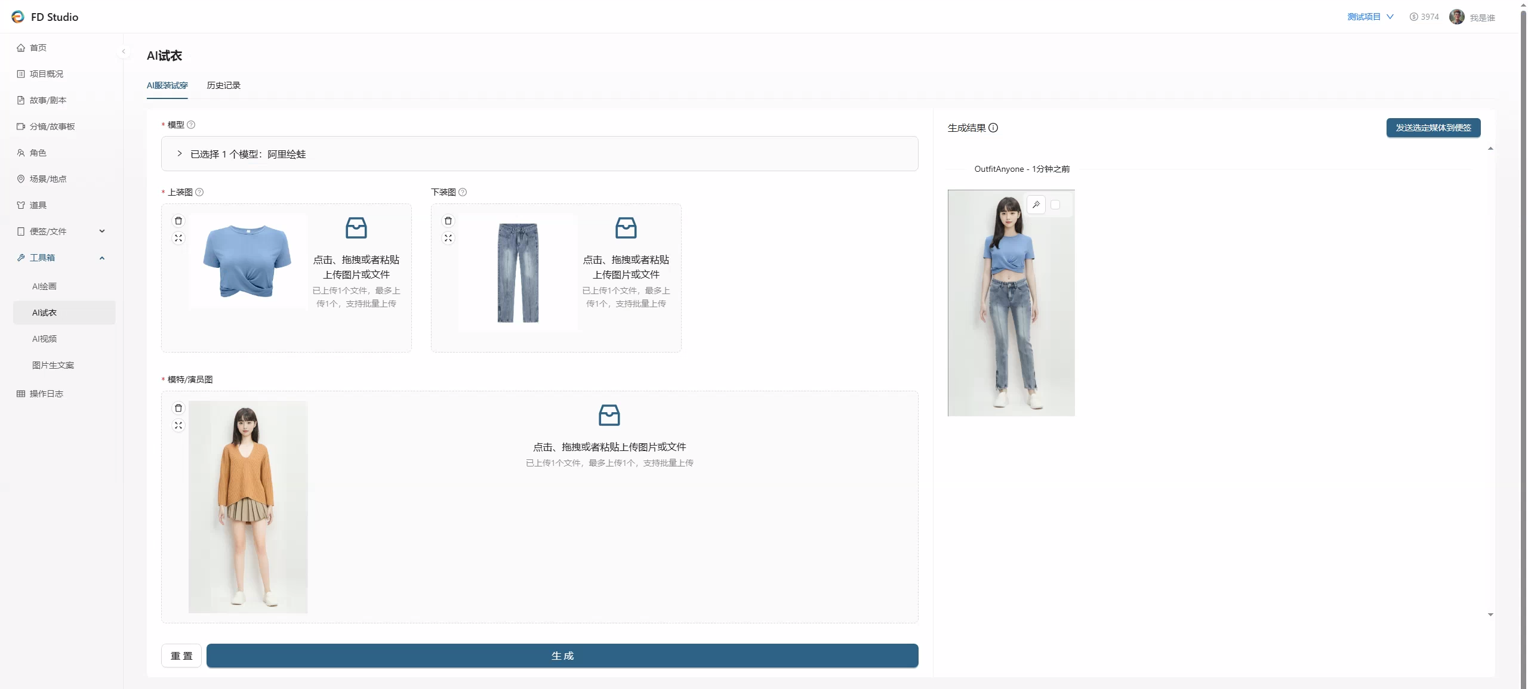Click the upload inbox icon in 模特/演员图
This screenshot has width=1528, height=689.
tap(609, 415)
